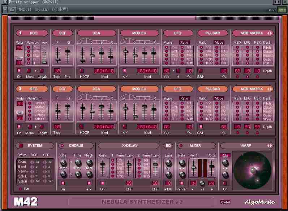Select Strings waveform in SFO
This screenshot has width=288, height=211.
[x=29, y=111]
